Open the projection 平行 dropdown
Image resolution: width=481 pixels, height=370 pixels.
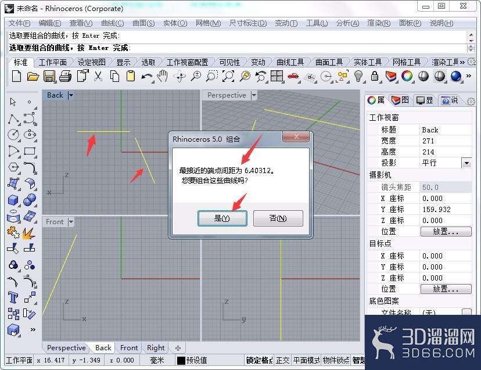pyautogui.click(x=466, y=163)
